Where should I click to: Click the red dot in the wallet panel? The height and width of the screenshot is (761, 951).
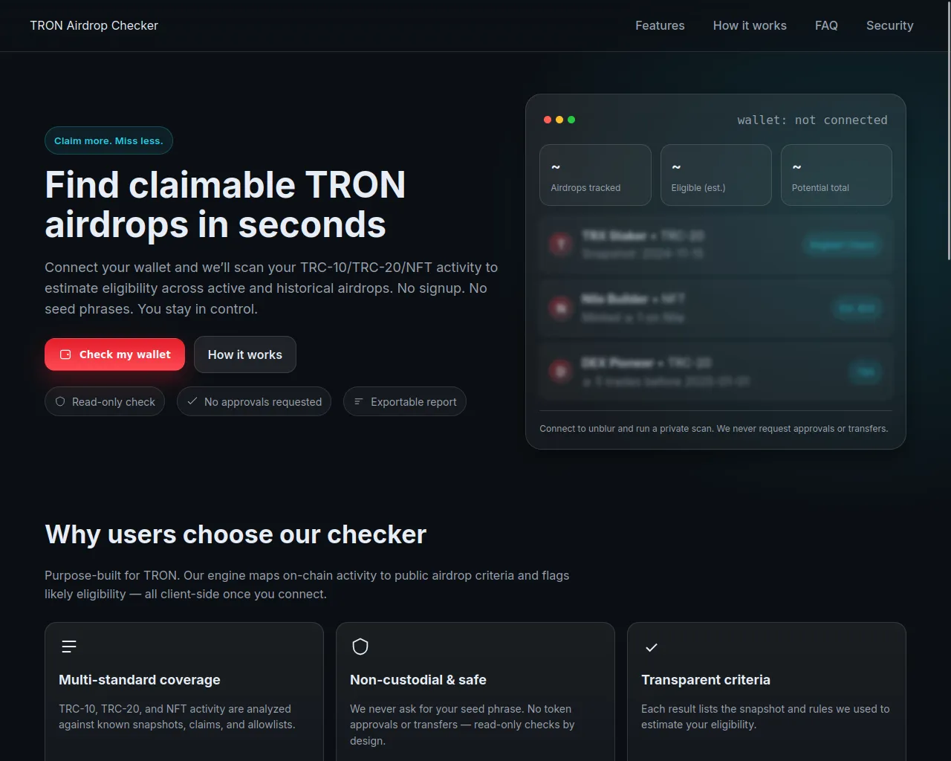548,120
